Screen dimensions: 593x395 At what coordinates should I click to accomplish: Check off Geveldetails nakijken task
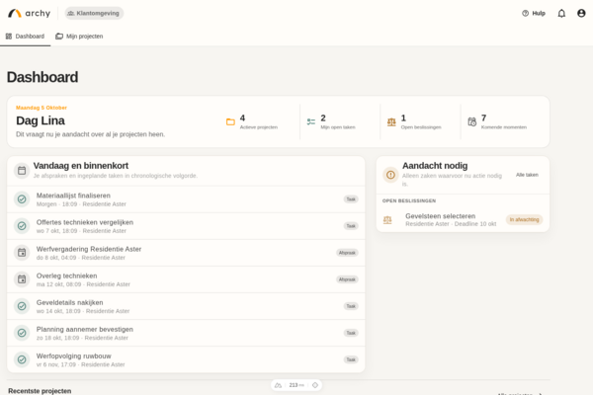[22, 306]
